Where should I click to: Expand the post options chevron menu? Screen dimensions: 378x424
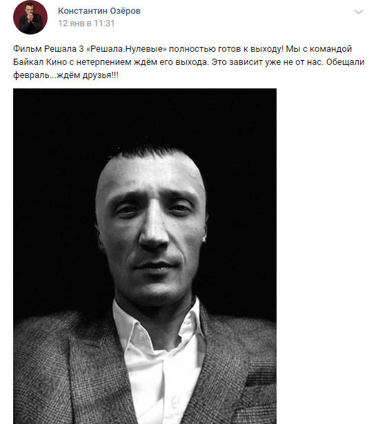[x=358, y=12]
